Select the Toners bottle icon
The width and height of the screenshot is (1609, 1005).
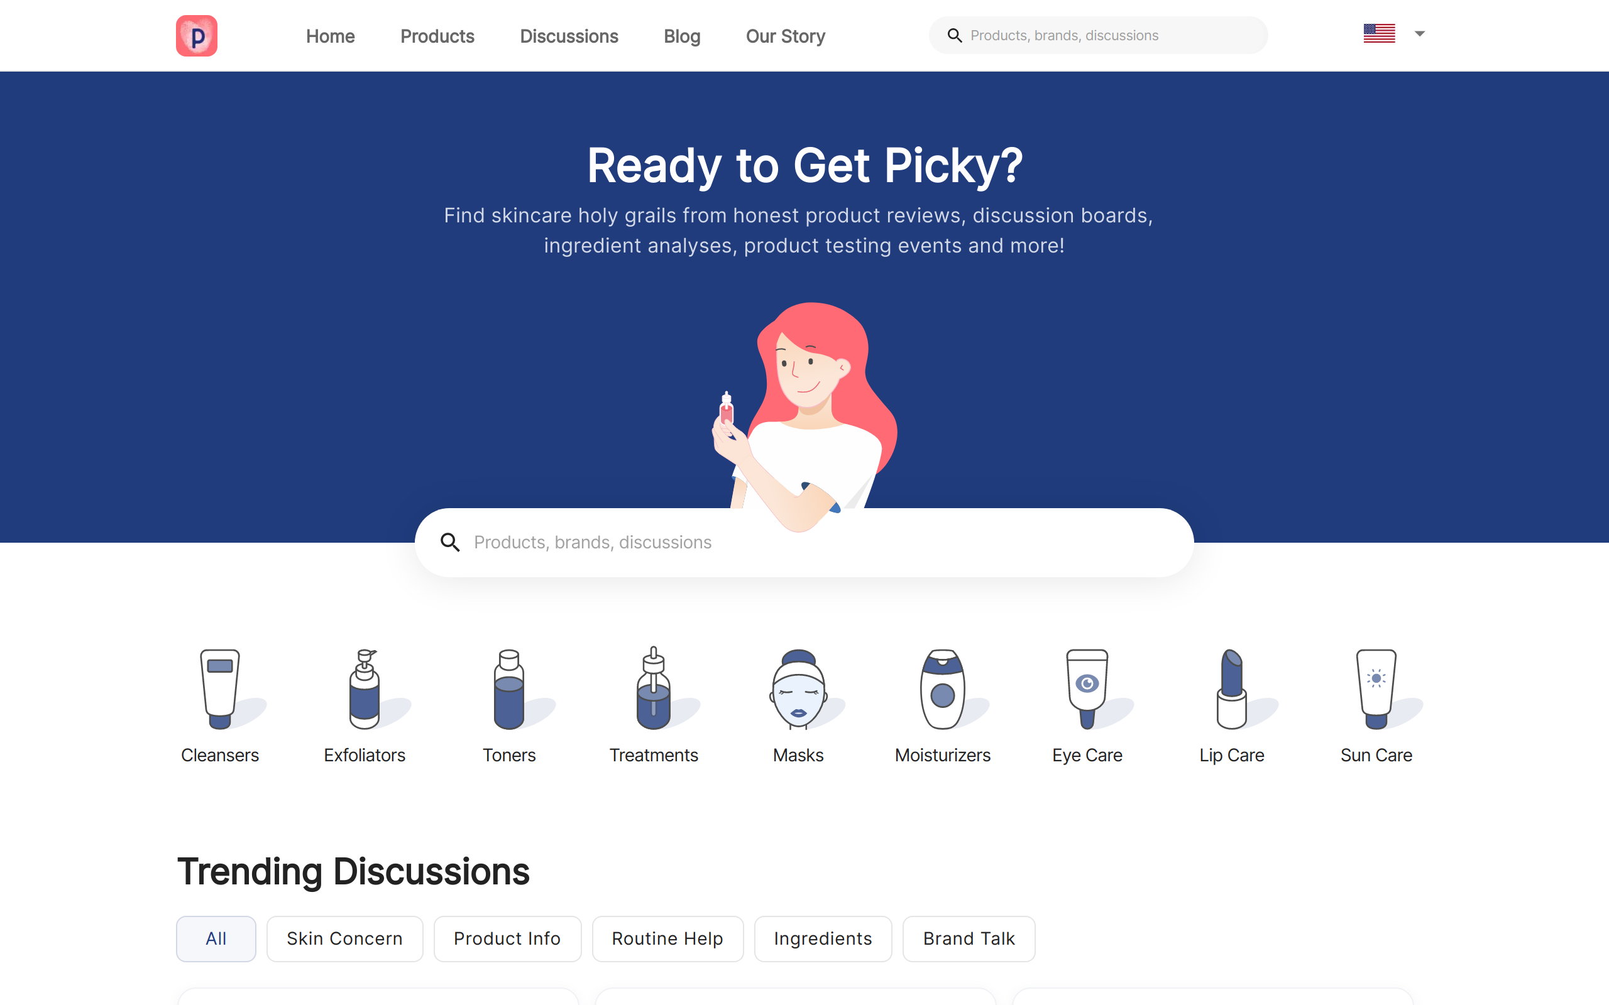coord(508,689)
